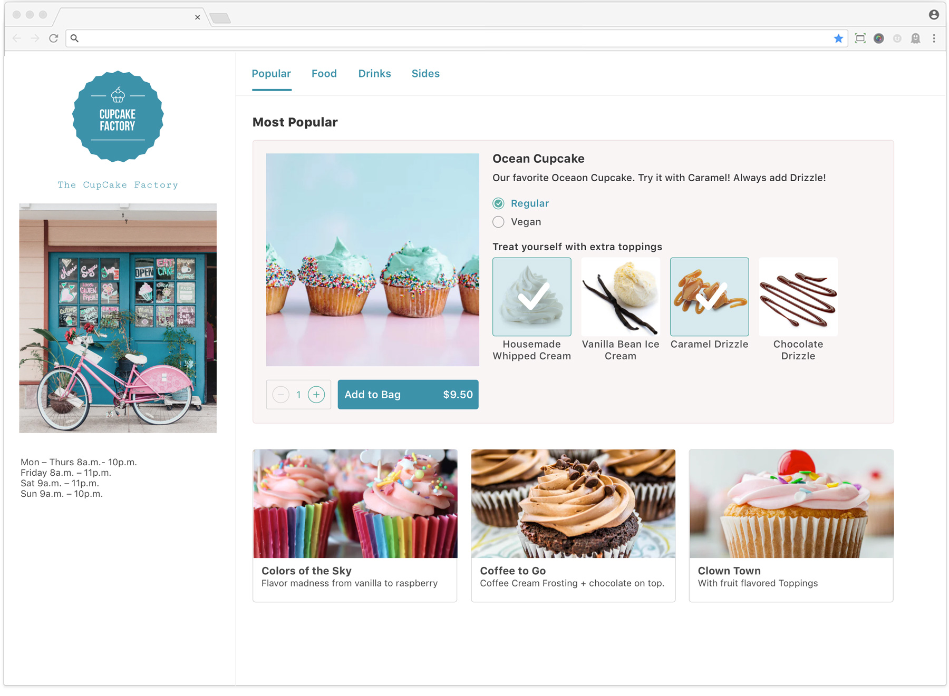Screen dimensions: 949x696
Task: Increase quantity with the plus icon
Action: click(316, 394)
